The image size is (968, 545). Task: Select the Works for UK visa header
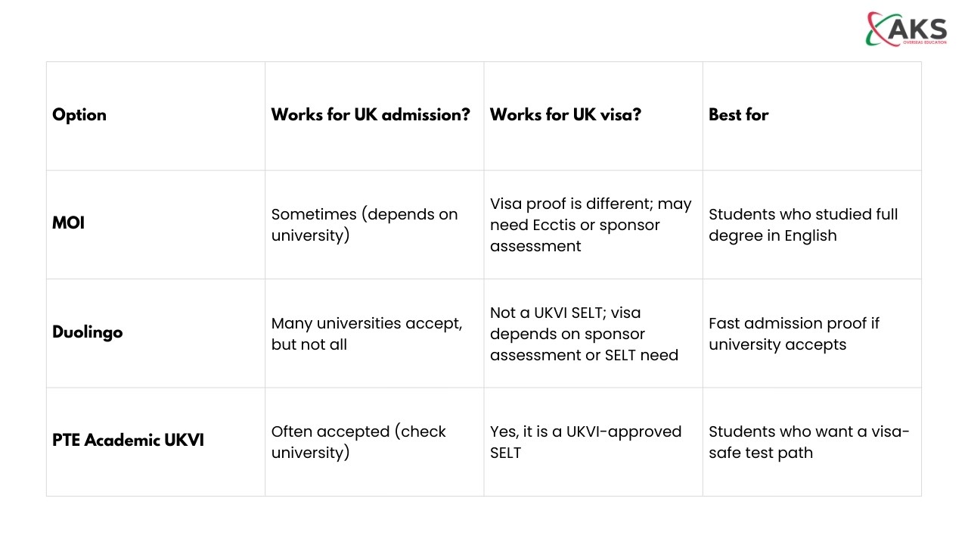(x=566, y=115)
